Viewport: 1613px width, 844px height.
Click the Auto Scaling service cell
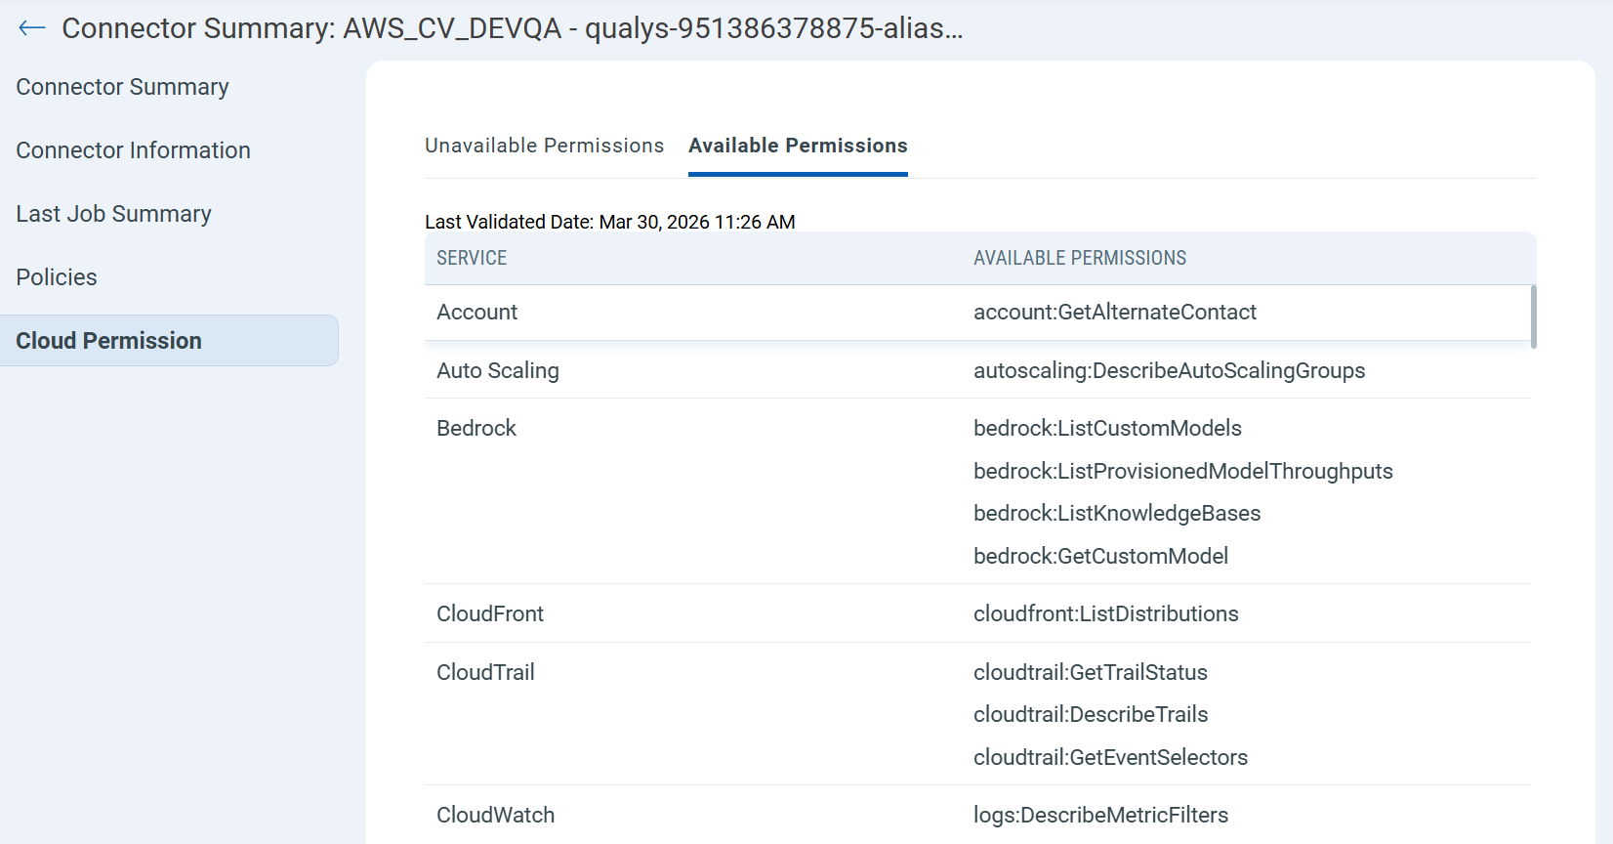(x=498, y=371)
